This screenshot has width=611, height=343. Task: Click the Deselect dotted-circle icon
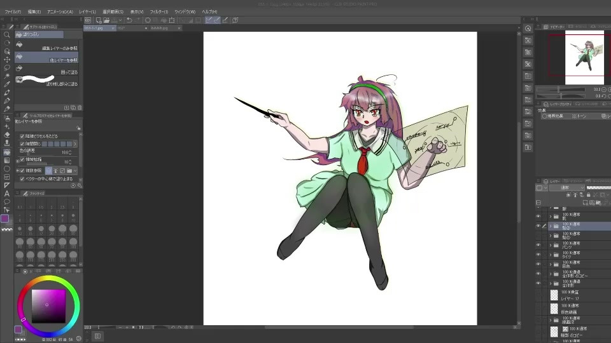[148, 20]
